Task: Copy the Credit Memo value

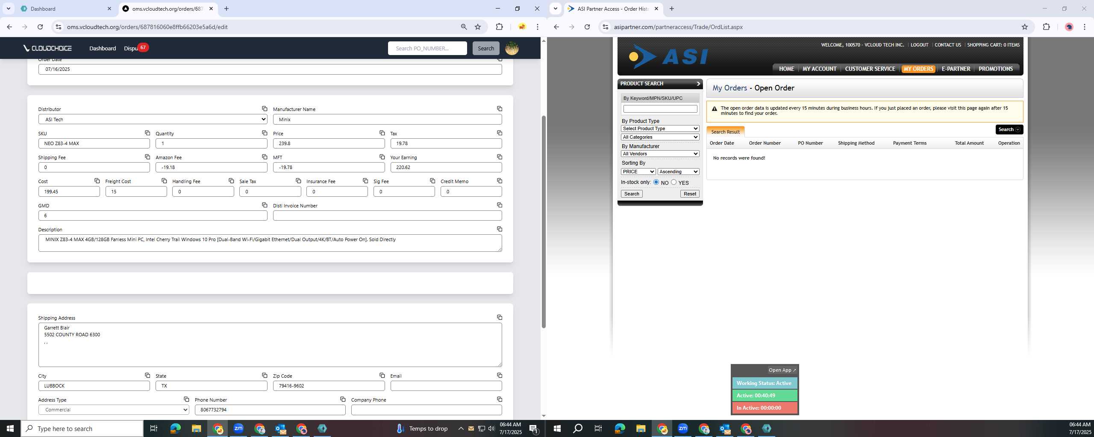Action: (500, 181)
